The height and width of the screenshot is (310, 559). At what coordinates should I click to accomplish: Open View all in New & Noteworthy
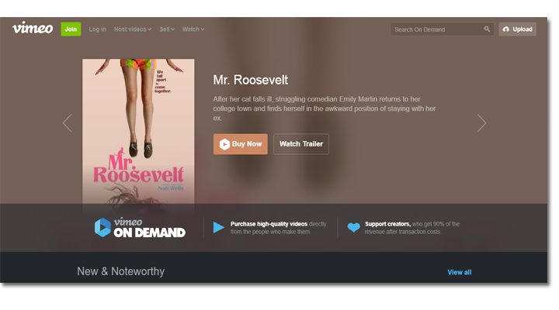tap(459, 272)
